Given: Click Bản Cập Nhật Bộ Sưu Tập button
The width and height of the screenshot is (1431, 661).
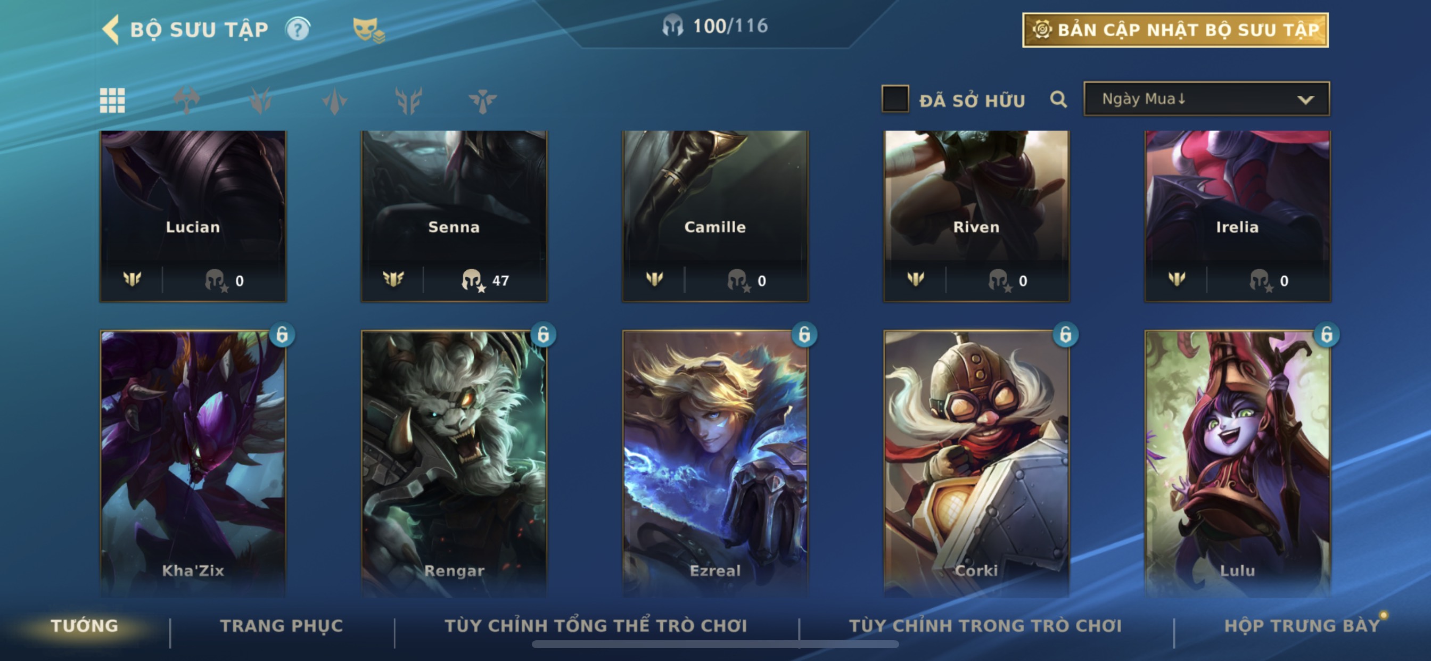Looking at the screenshot, I should click(1175, 30).
